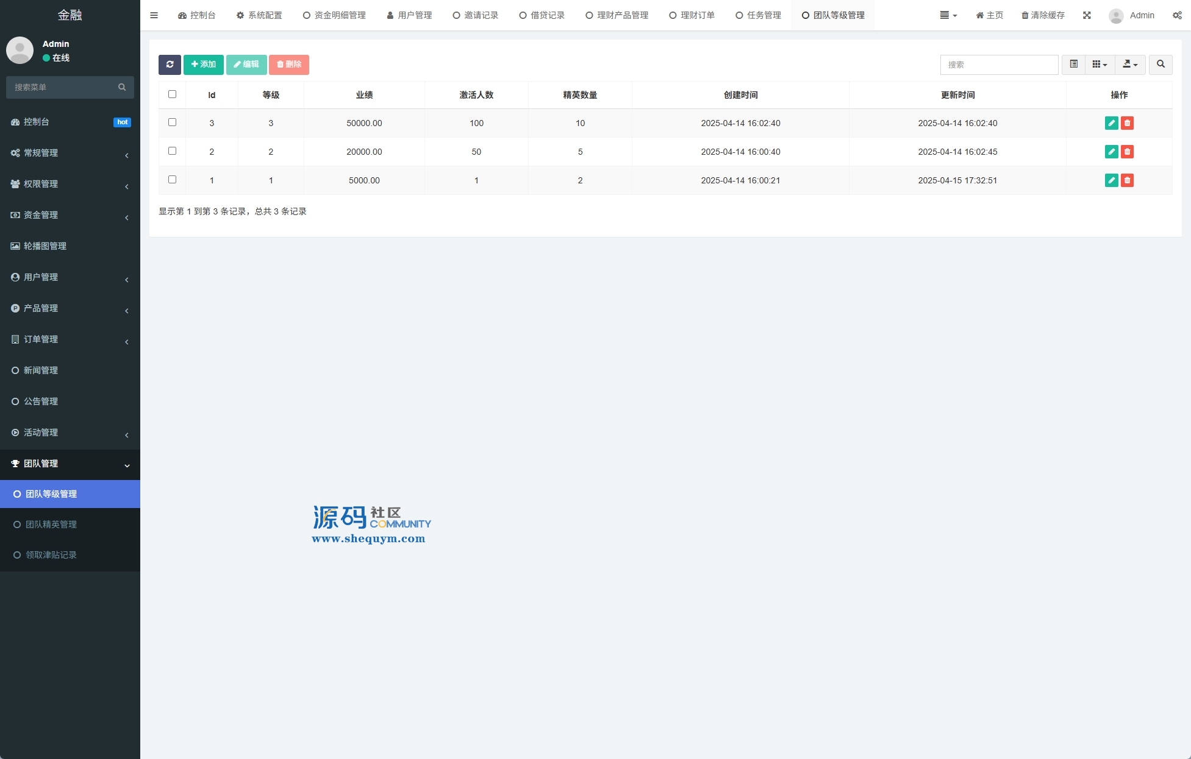
Task: Expand the 资金管理 sidebar menu
Action: 70,215
